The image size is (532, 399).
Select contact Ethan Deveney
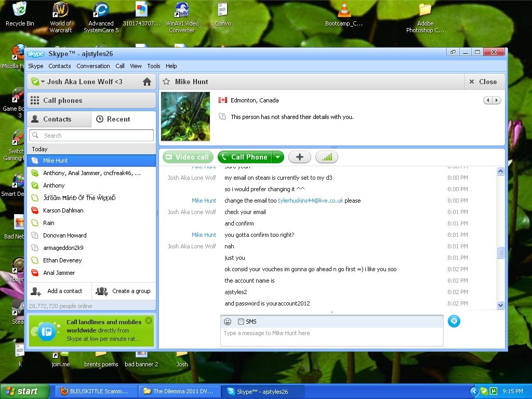[x=91, y=260]
